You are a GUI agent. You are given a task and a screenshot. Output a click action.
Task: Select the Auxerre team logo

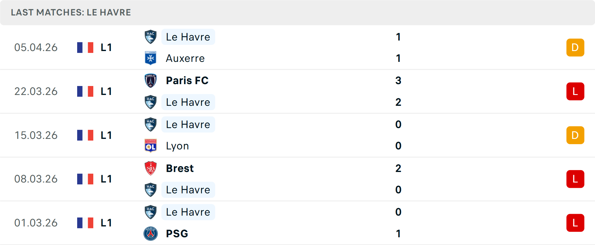[x=150, y=58]
